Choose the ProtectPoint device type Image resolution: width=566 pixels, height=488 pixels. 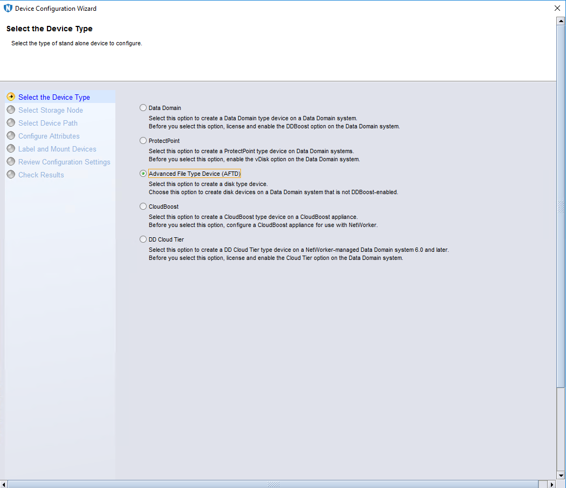coord(143,141)
